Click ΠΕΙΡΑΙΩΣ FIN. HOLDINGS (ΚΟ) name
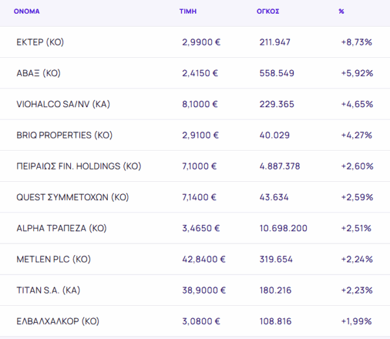The height and width of the screenshot is (339, 390). [79, 166]
